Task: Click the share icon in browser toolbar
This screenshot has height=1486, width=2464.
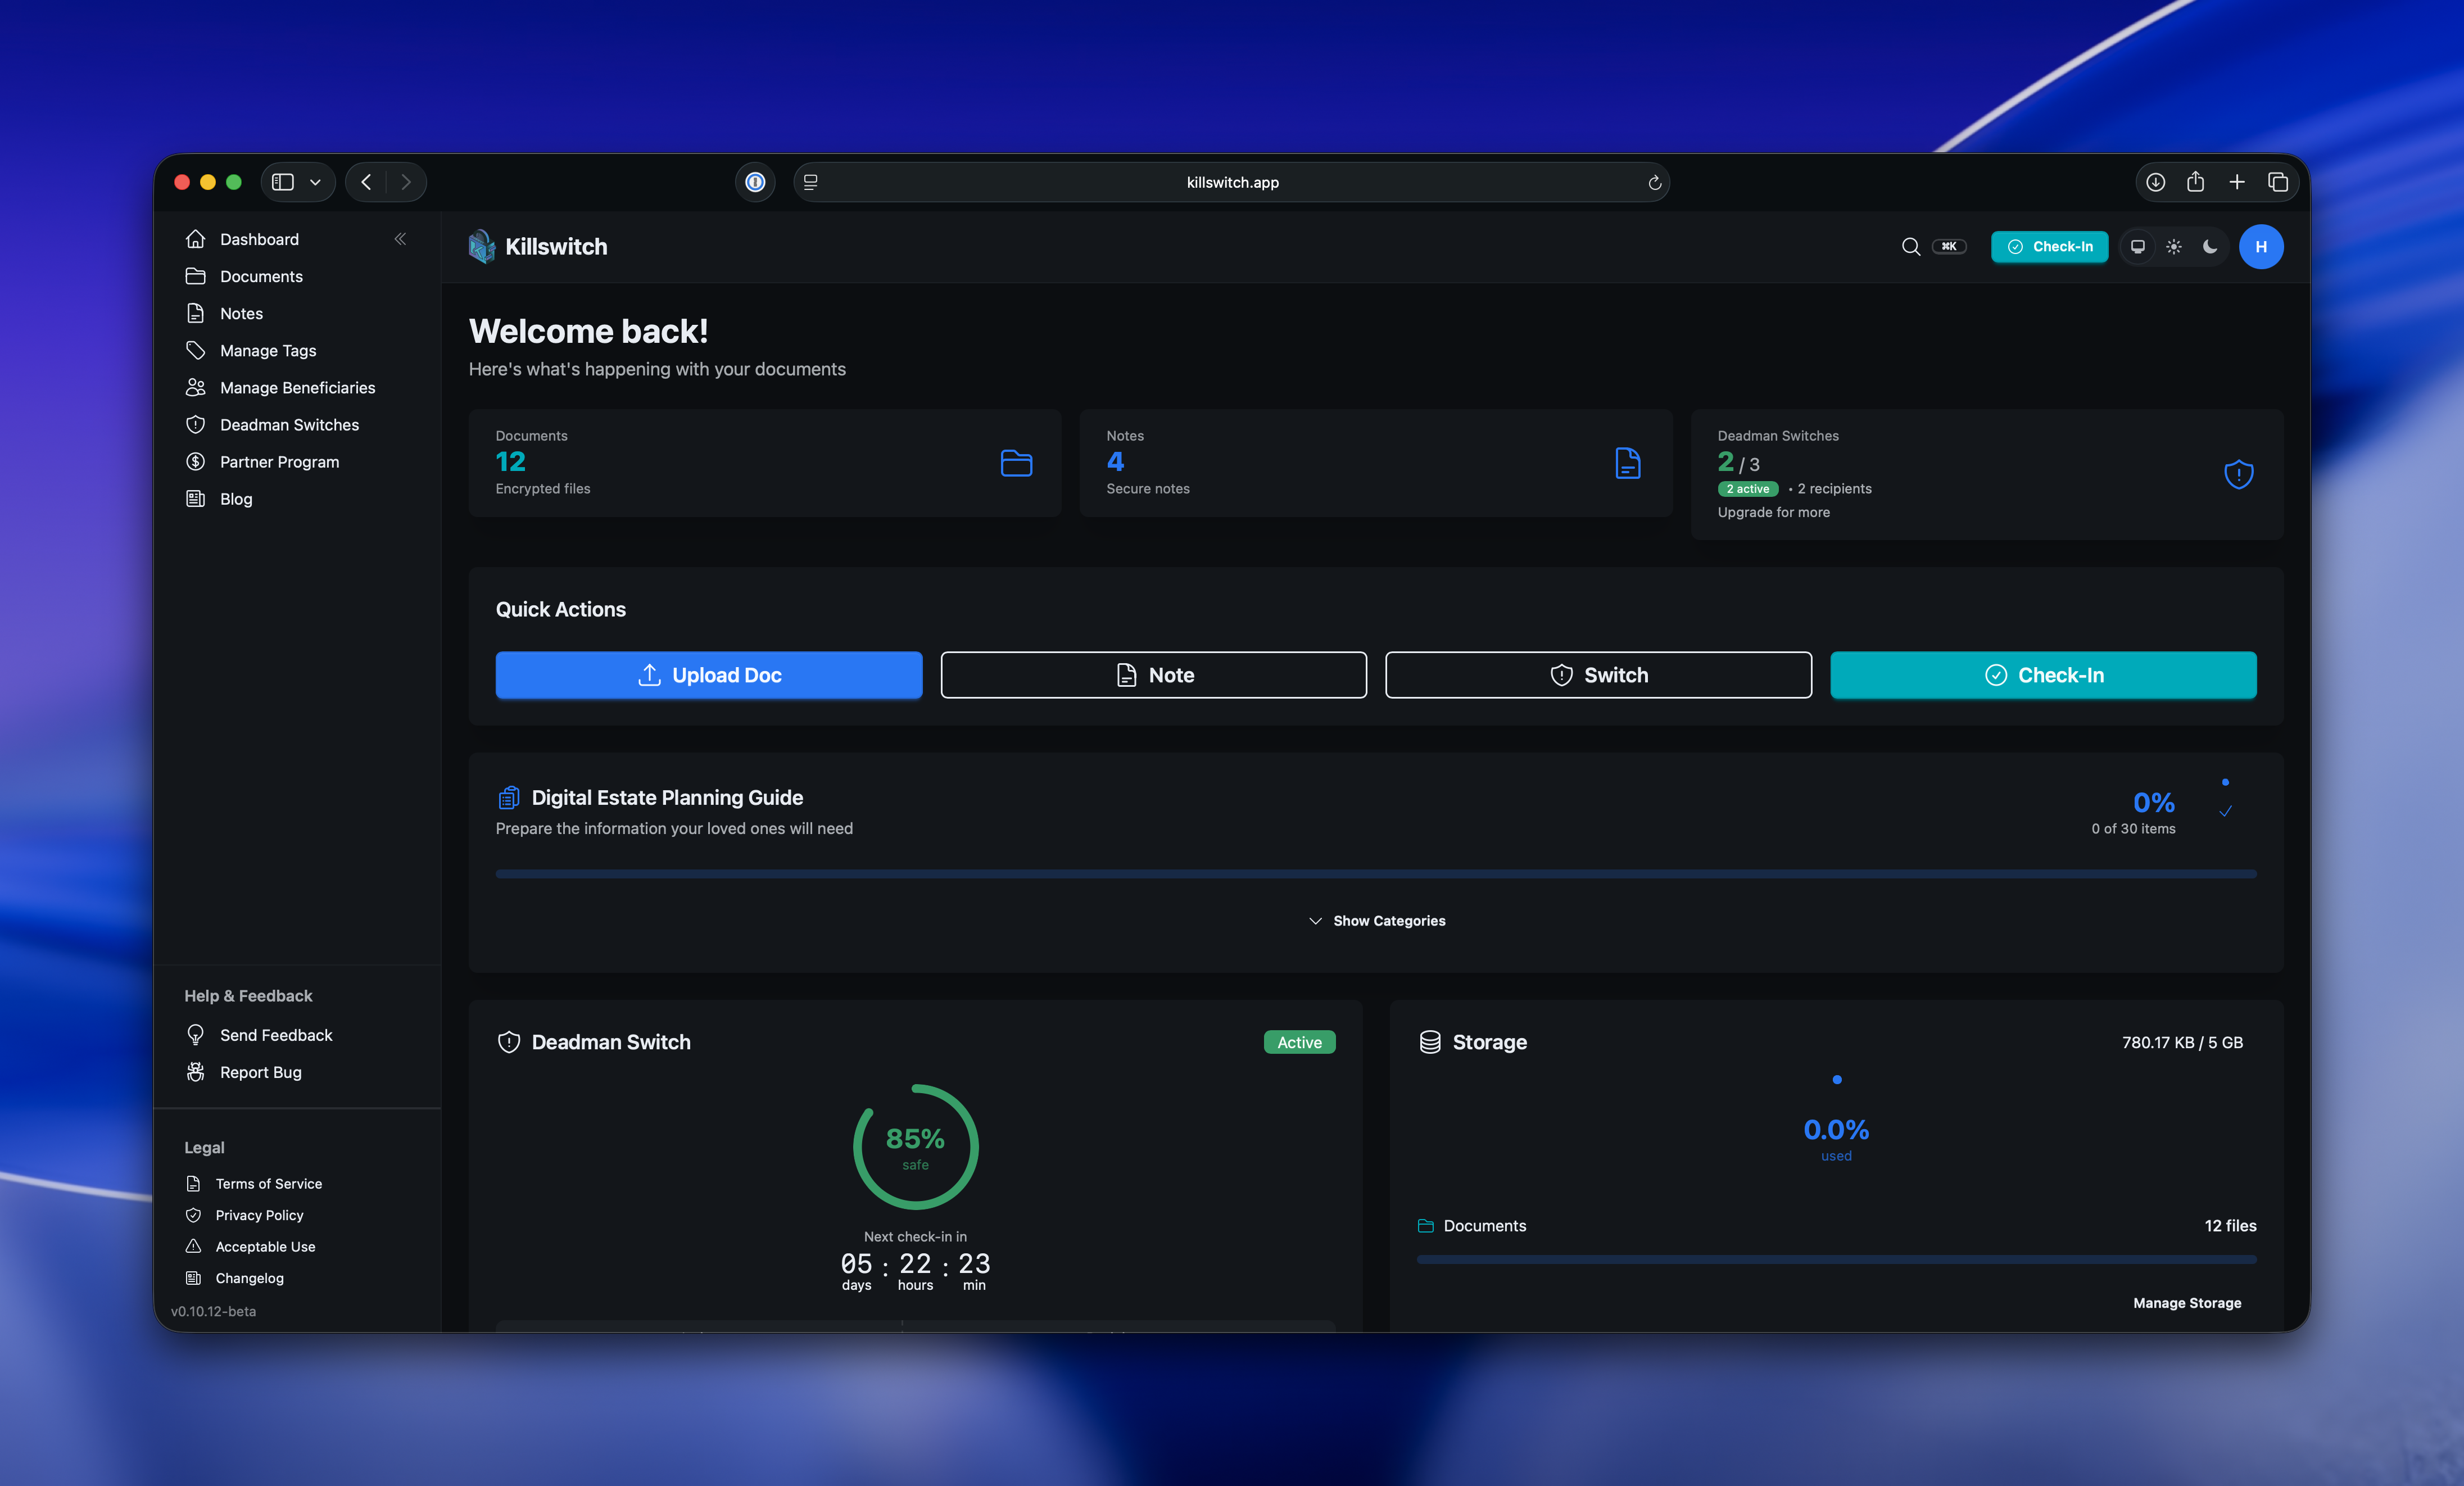Action: tap(2195, 182)
